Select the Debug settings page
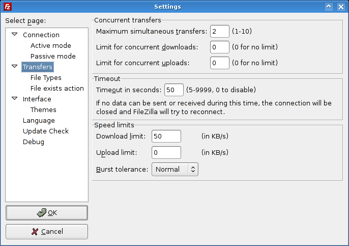This screenshot has width=349, height=246. [34, 142]
